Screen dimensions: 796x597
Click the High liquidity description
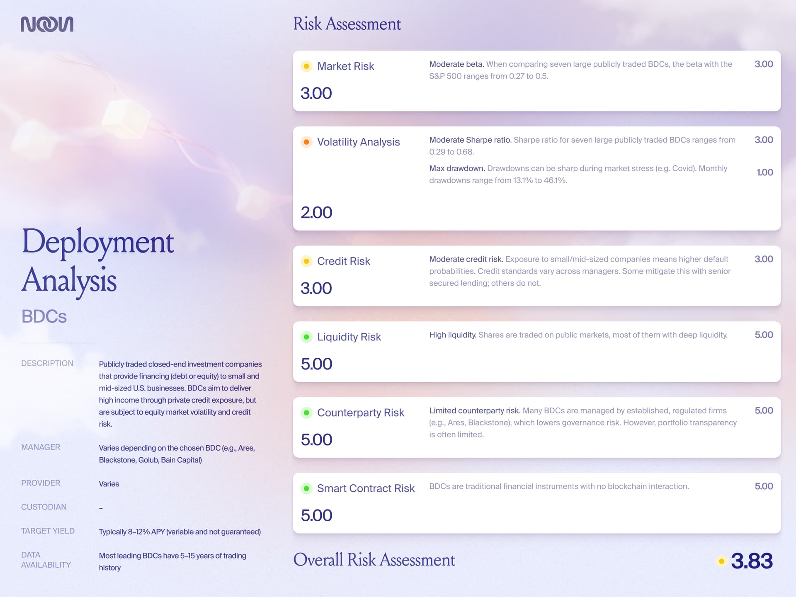coord(578,335)
